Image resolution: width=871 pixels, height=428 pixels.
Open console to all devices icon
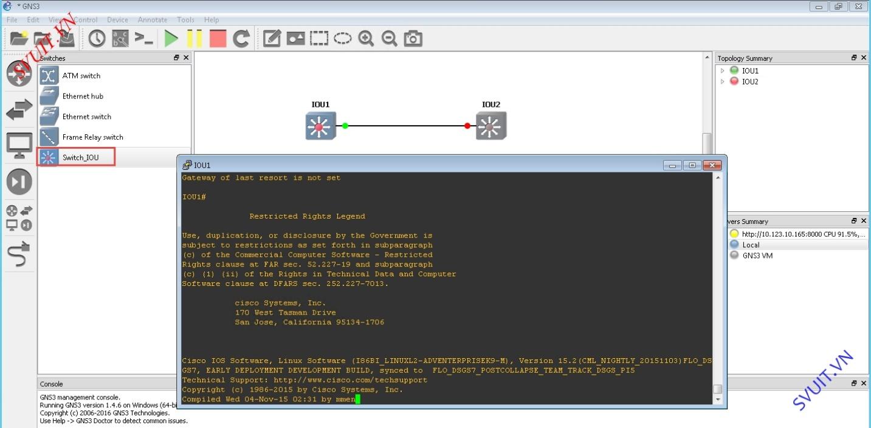click(x=144, y=39)
